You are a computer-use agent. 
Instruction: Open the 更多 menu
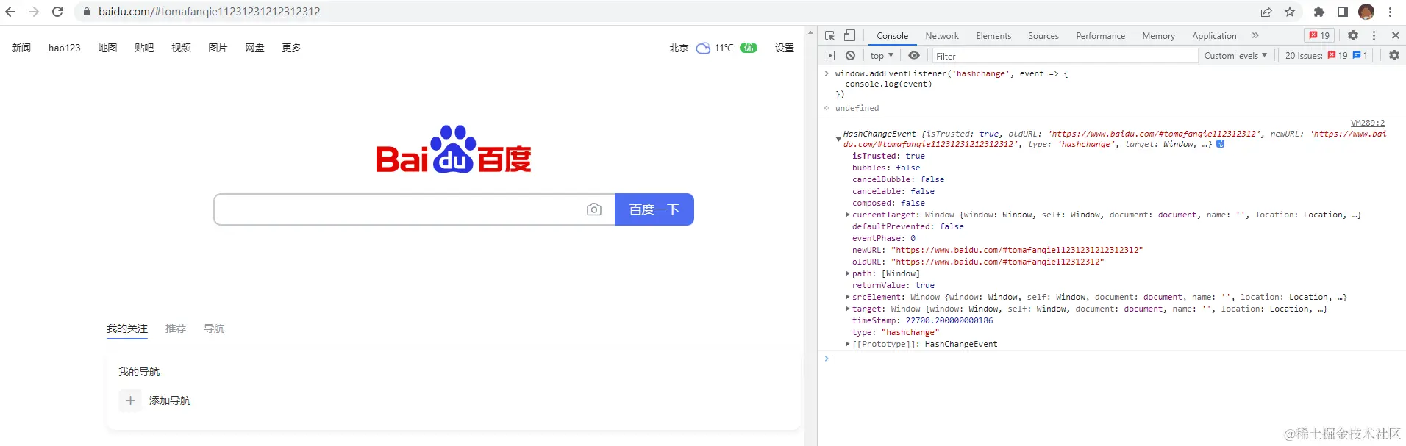point(291,48)
